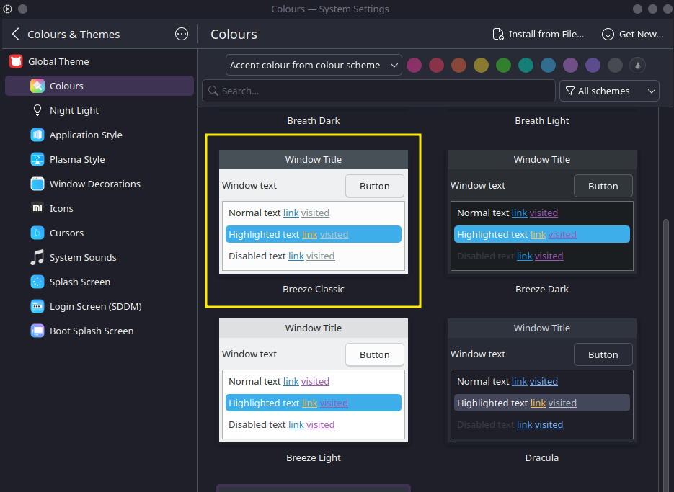Click the Cursors icon
674x492 pixels.
tap(37, 233)
